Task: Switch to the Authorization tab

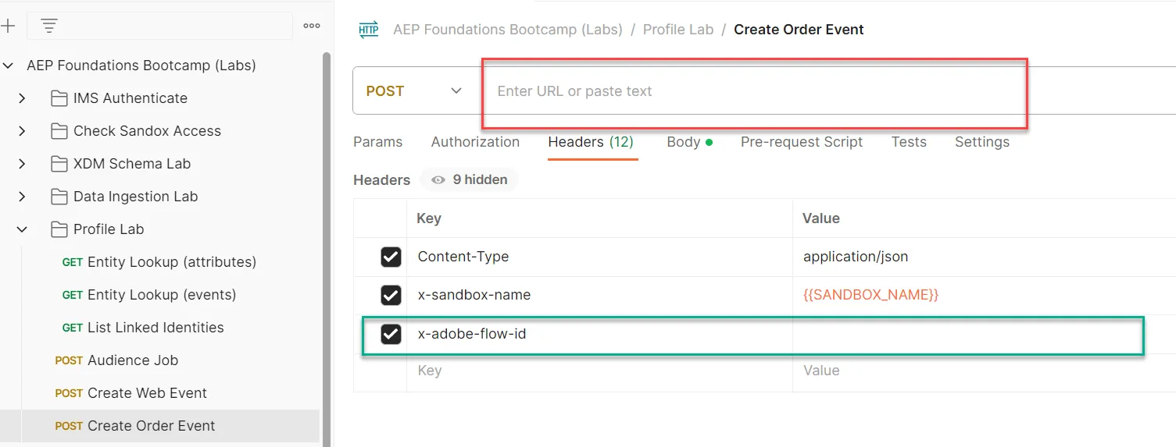Action: coord(475,142)
